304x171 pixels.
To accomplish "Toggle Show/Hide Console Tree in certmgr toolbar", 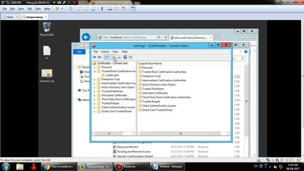I will 106,57.
